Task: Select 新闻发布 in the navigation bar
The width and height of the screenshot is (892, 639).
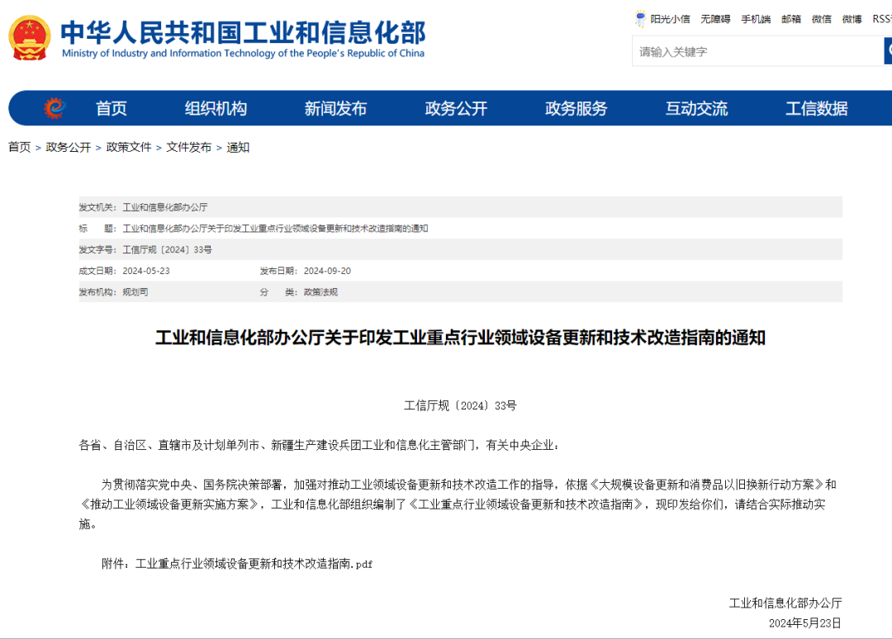Action: (x=335, y=108)
